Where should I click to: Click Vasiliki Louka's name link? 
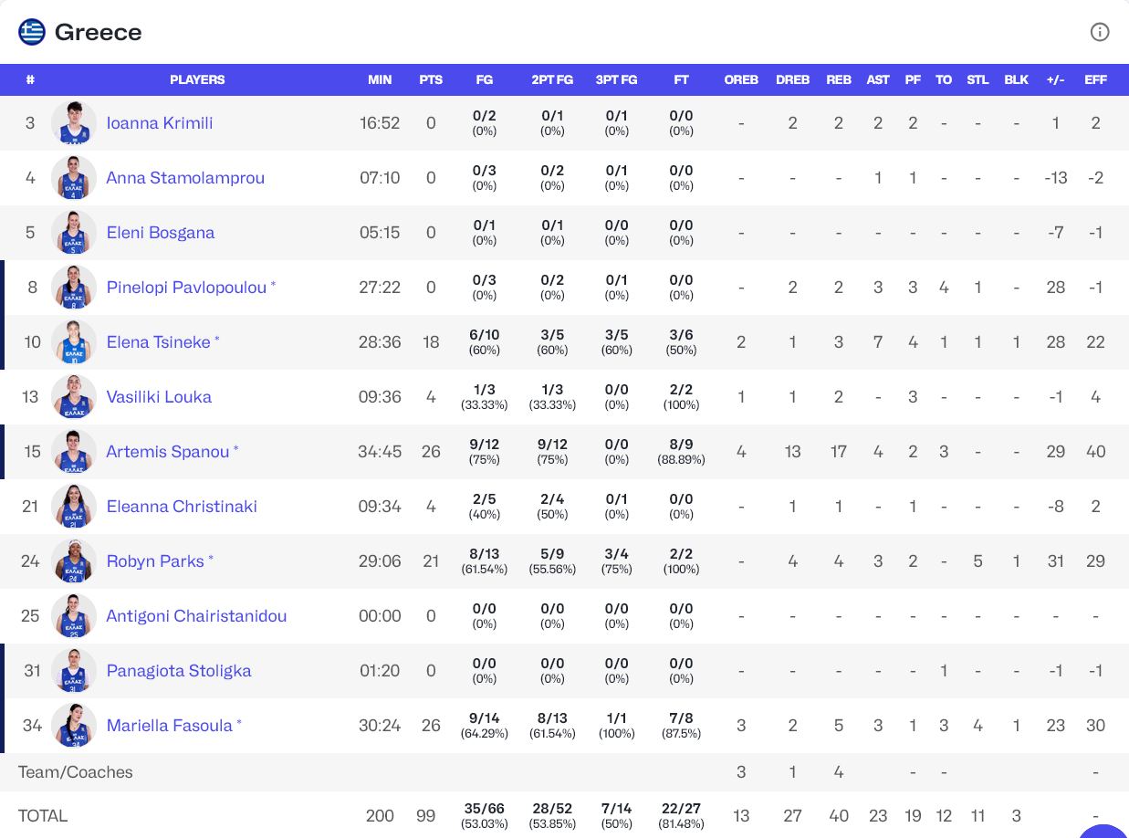(159, 397)
